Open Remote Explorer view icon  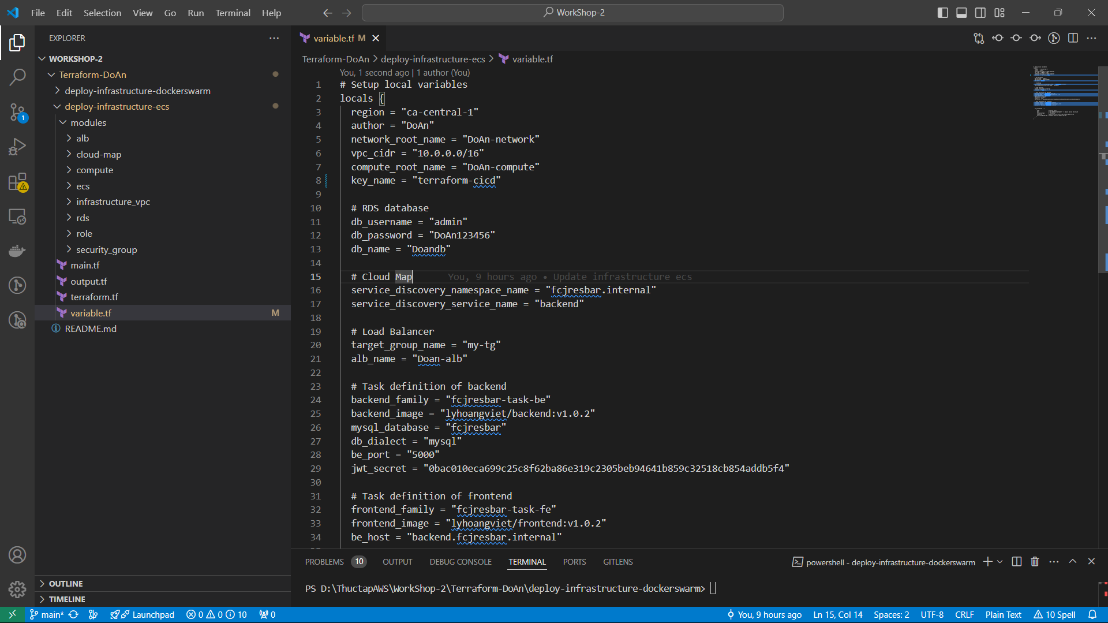[17, 217]
